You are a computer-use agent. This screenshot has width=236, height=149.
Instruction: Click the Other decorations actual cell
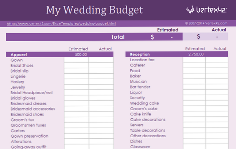click(x=217, y=135)
